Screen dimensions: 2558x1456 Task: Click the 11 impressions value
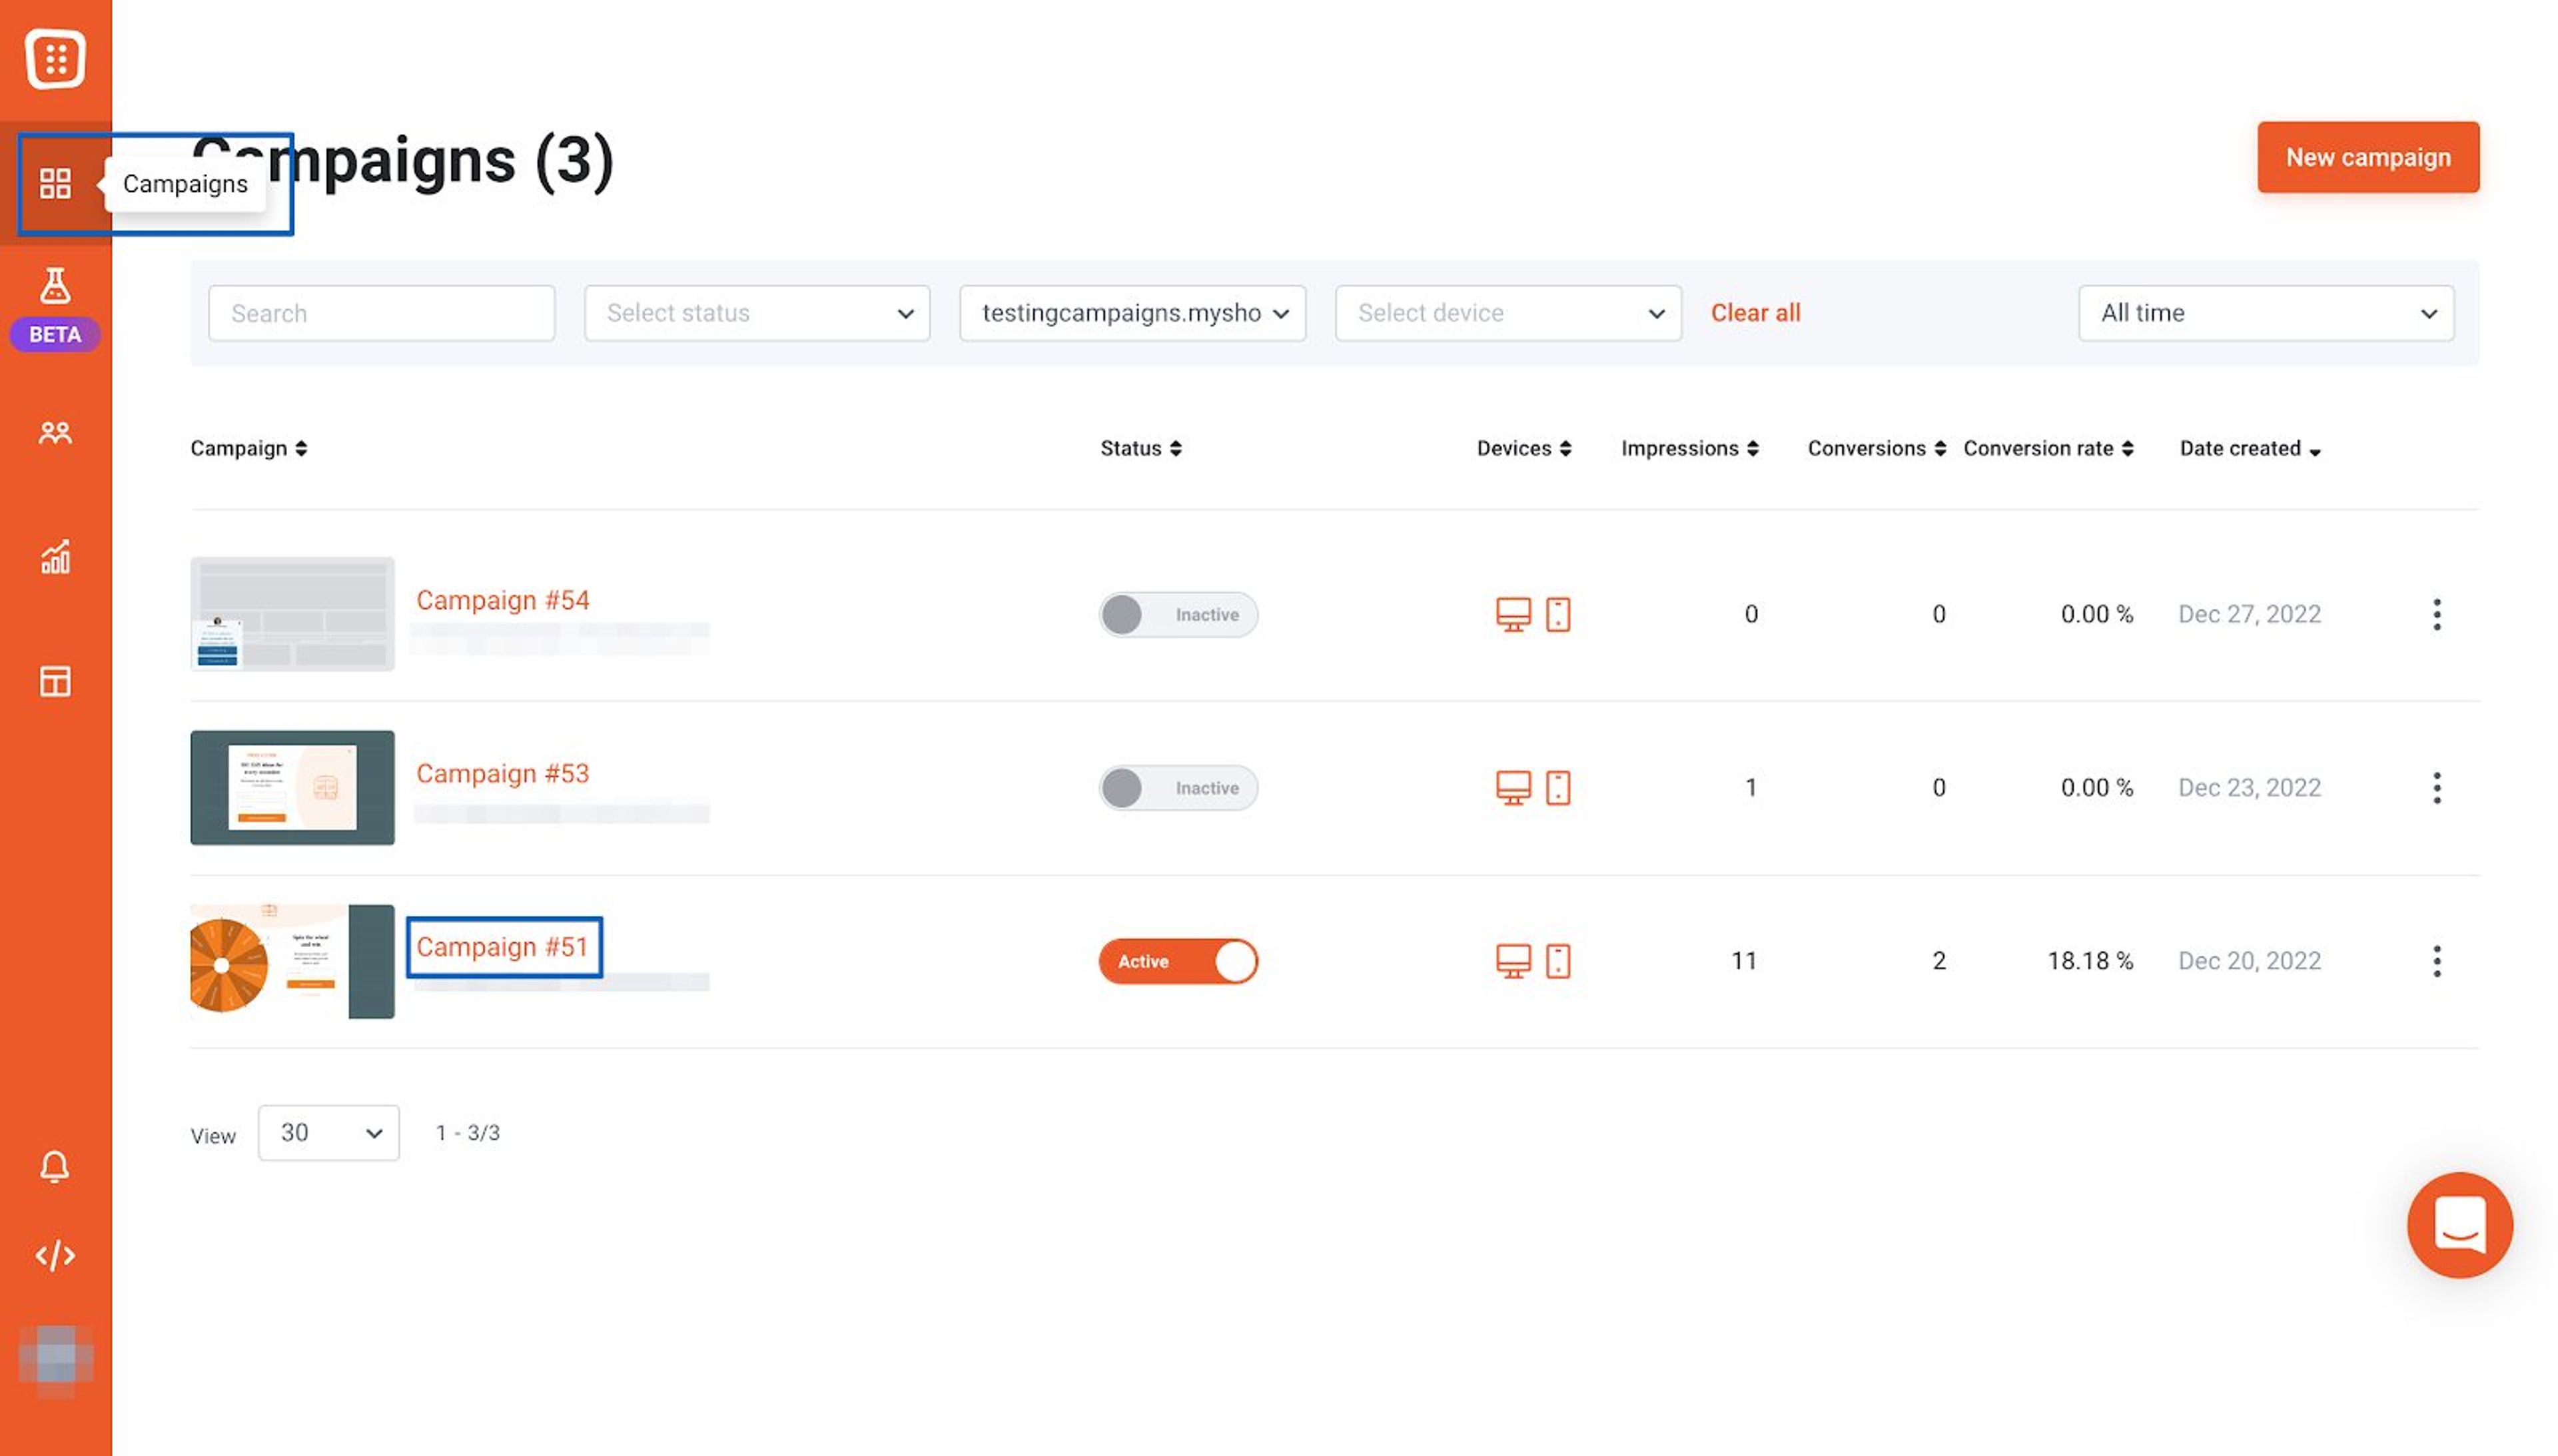tap(1744, 961)
